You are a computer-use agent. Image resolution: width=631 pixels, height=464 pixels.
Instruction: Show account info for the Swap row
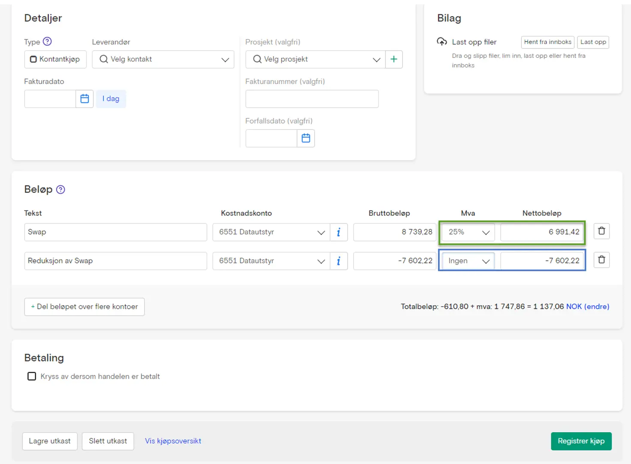(x=339, y=232)
